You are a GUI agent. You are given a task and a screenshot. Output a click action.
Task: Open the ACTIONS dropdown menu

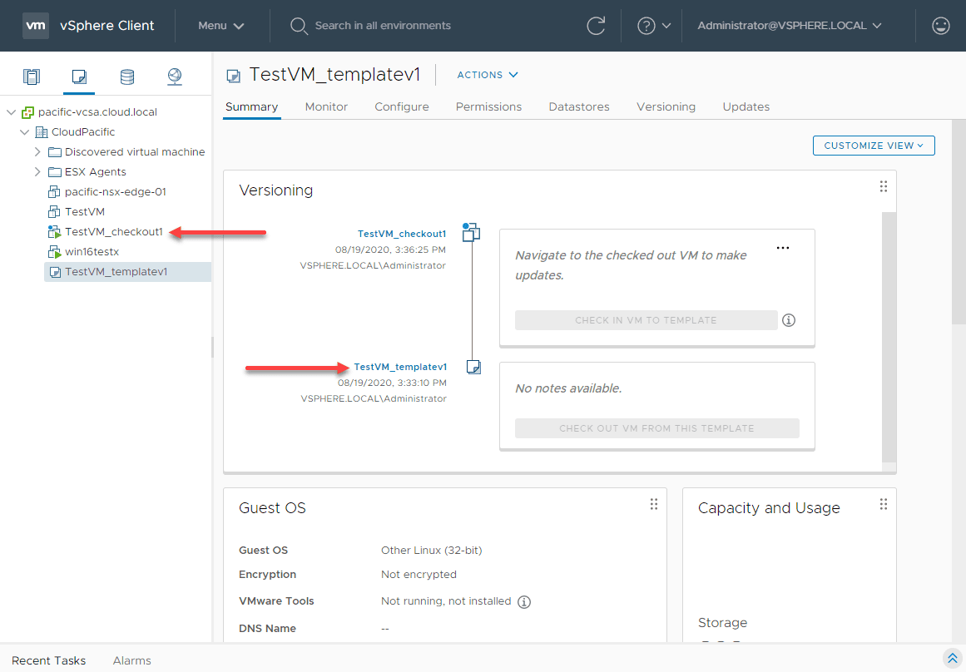click(x=487, y=75)
